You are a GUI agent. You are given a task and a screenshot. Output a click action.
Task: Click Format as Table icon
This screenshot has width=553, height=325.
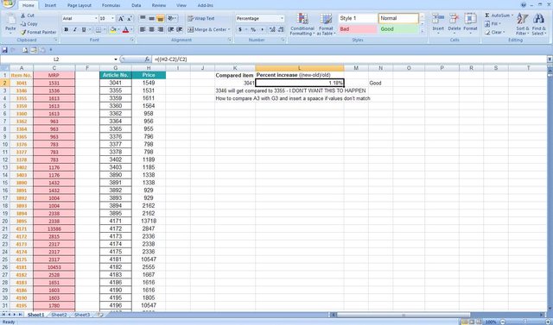(x=325, y=24)
